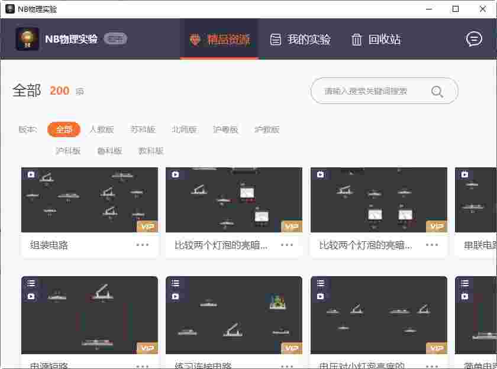Click the trash icon beside 回收站
The width and height of the screenshot is (497, 369).
pyautogui.click(x=356, y=39)
